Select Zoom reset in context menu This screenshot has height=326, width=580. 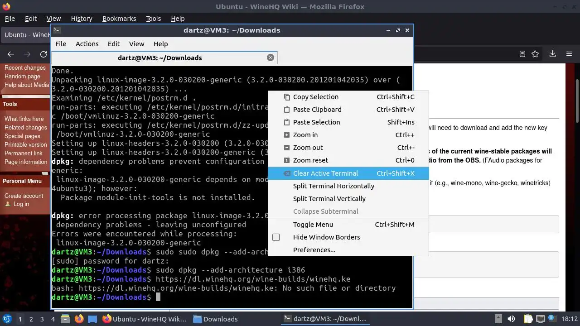tap(348, 160)
